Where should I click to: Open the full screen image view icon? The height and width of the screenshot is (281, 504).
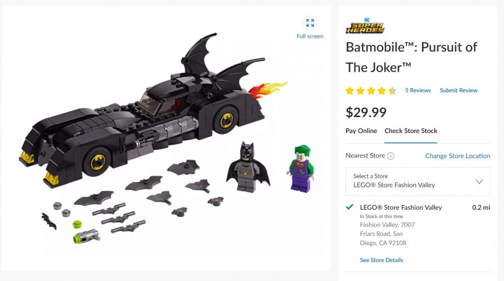[x=310, y=23]
